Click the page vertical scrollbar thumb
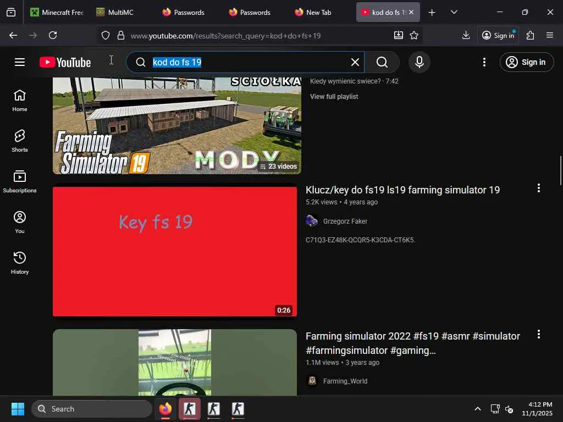The height and width of the screenshot is (422, 563). pyautogui.click(x=560, y=170)
